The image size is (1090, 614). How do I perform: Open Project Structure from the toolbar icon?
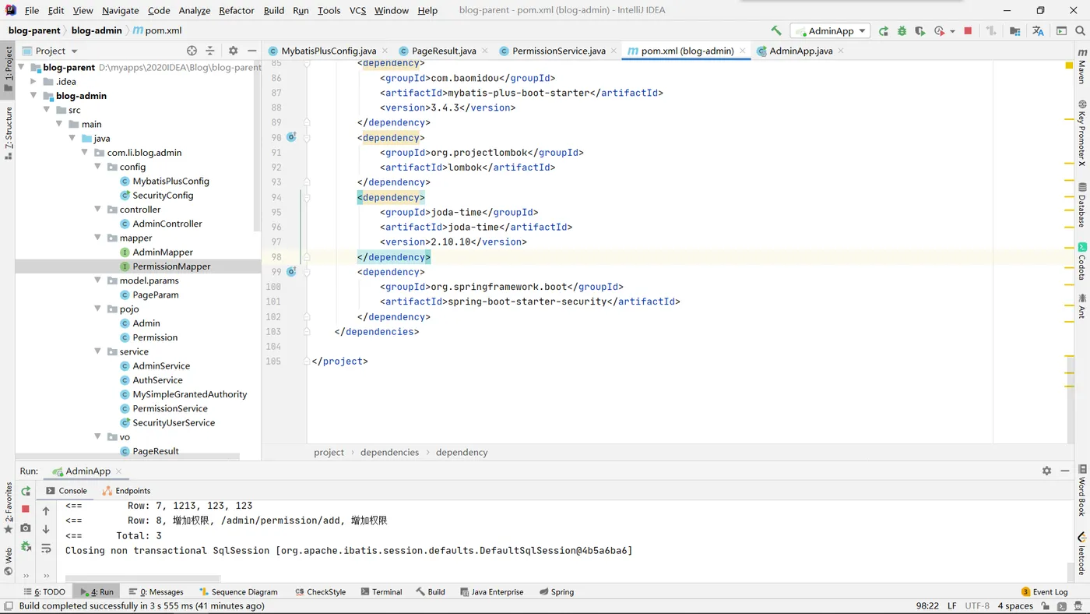click(x=1015, y=31)
